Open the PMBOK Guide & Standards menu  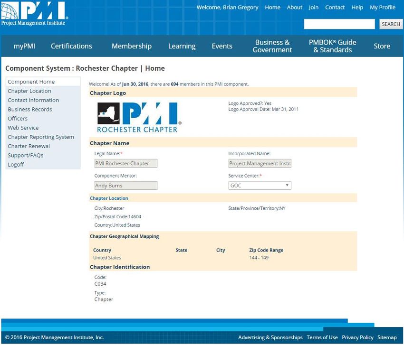click(x=333, y=46)
